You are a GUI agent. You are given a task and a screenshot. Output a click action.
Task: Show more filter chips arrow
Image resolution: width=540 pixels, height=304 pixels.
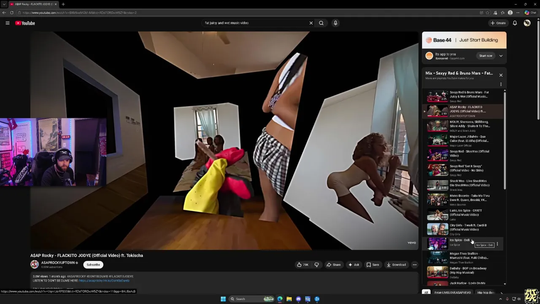click(502, 293)
